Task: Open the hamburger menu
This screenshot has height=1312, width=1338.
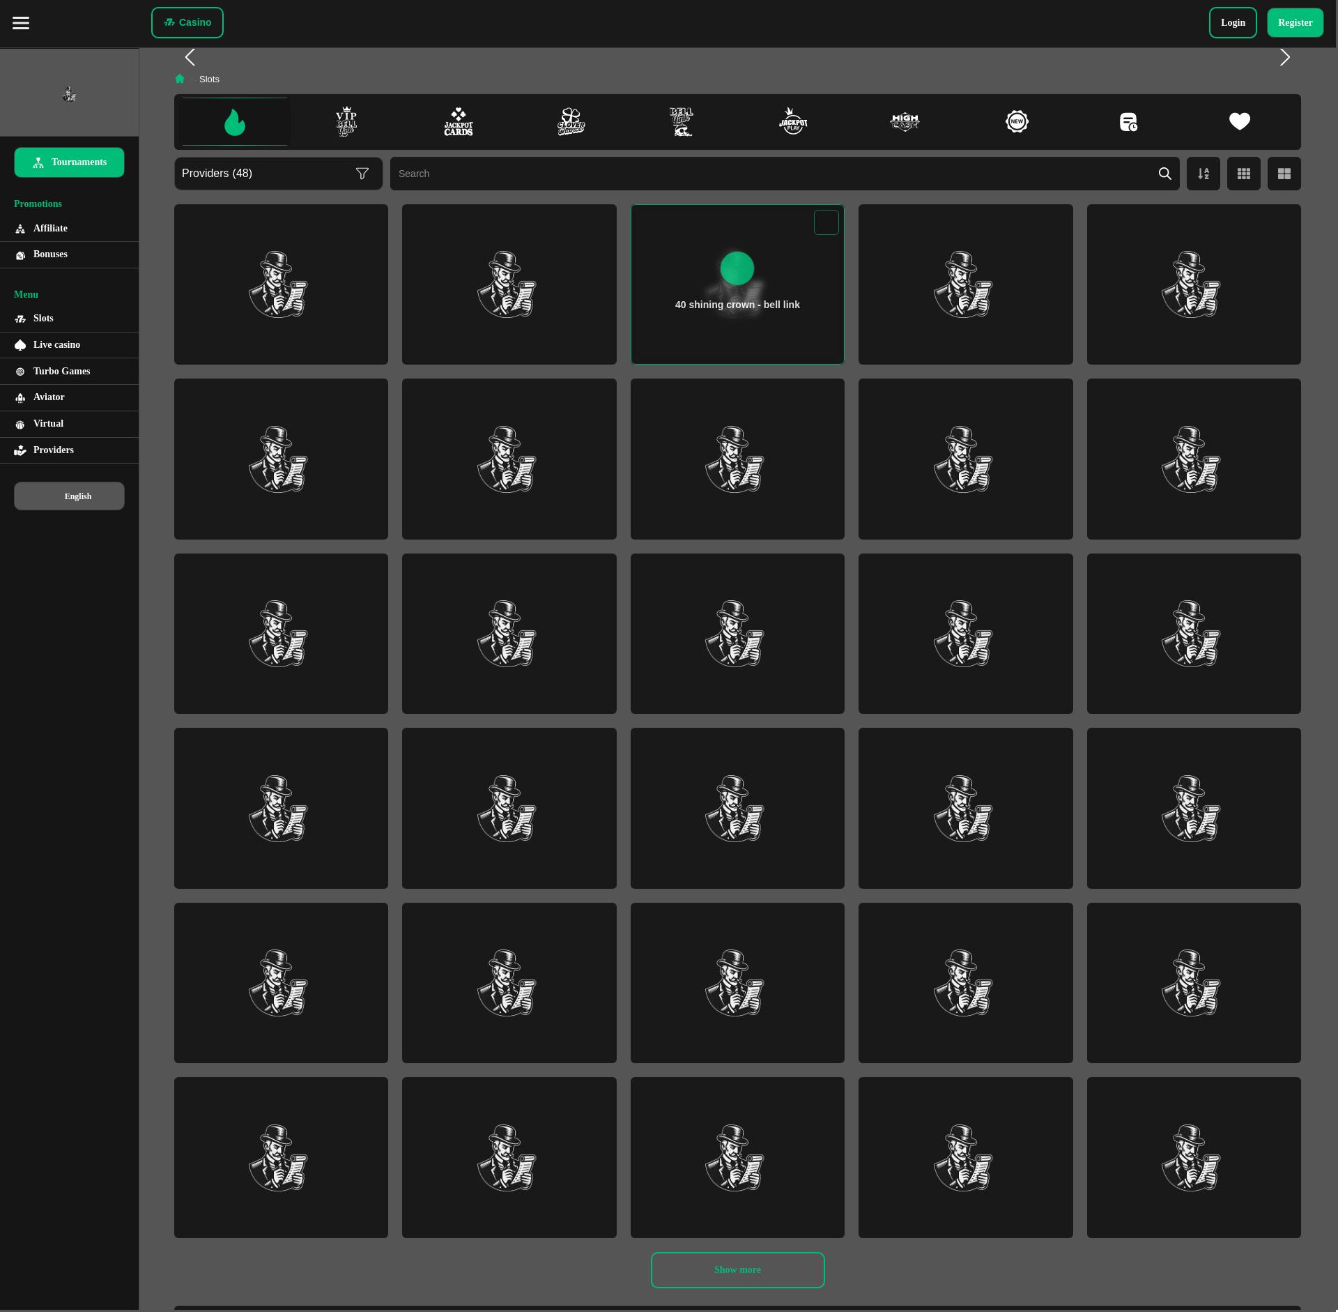Action: click(21, 23)
